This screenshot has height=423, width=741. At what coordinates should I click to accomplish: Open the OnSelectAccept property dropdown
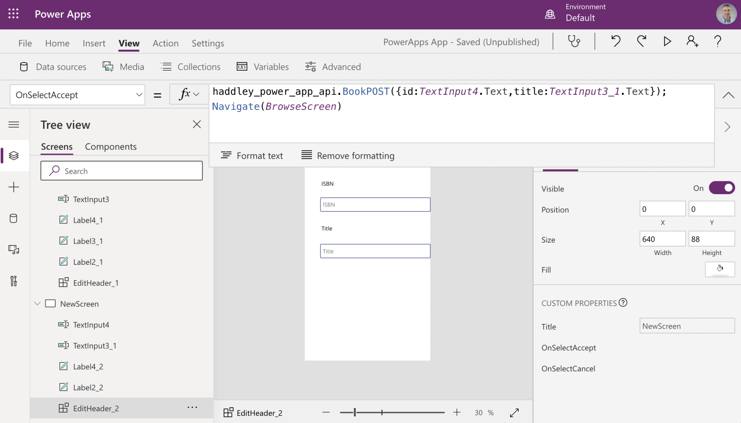(77, 95)
